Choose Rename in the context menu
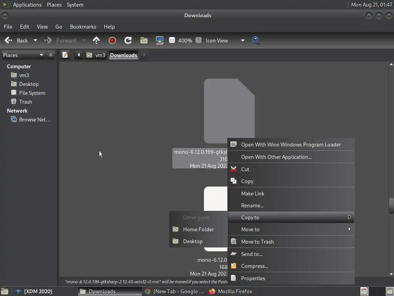This screenshot has height=296, width=394. click(291, 205)
